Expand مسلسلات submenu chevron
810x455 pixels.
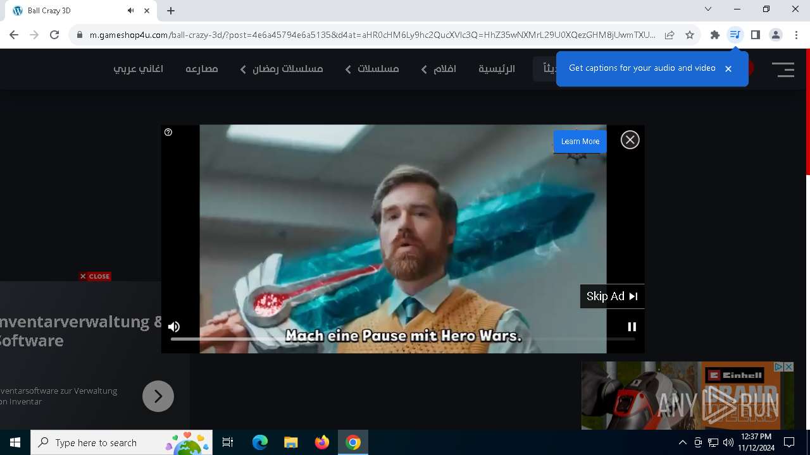[348, 70]
